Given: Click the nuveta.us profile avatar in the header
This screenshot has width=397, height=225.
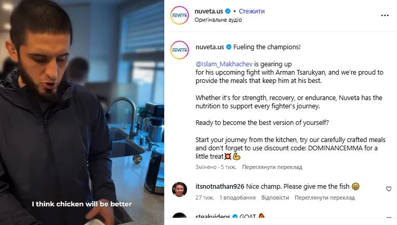Looking at the screenshot, I should coord(179,16).
